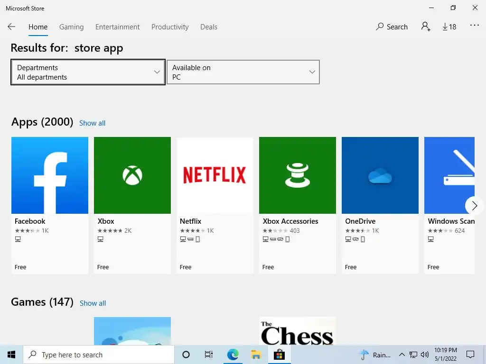Expand the Available on PC dropdown
This screenshot has height=364, width=486.
click(243, 72)
